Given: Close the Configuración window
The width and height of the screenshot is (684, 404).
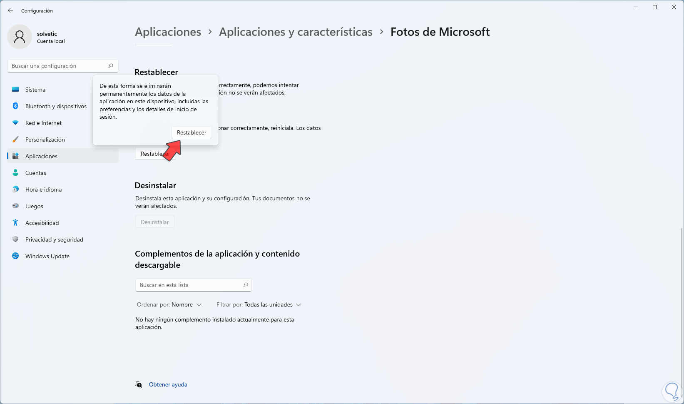Looking at the screenshot, I should coord(674,7).
